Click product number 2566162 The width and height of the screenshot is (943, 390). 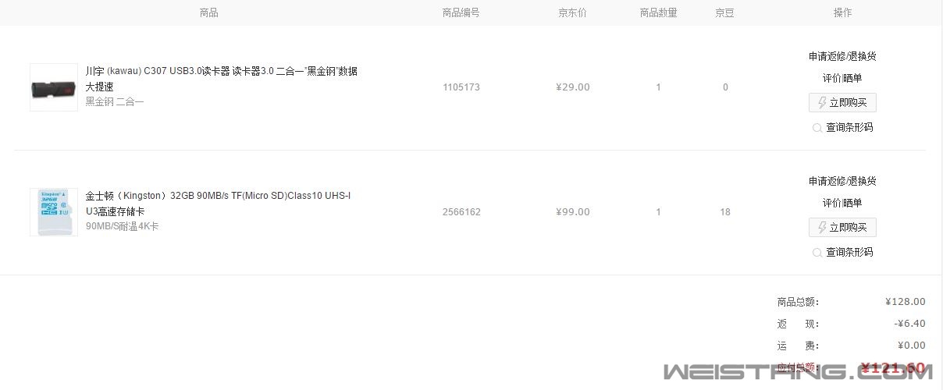coord(461,212)
